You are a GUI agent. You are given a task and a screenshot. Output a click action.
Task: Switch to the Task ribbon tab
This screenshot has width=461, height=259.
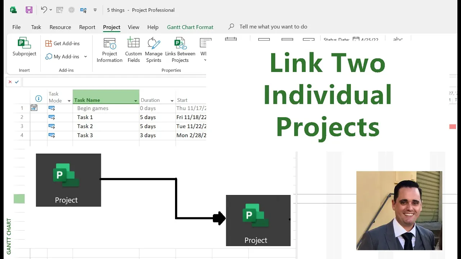tap(36, 27)
